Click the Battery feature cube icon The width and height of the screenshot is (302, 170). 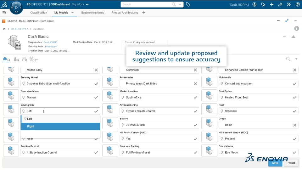click(x=110, y=123)
